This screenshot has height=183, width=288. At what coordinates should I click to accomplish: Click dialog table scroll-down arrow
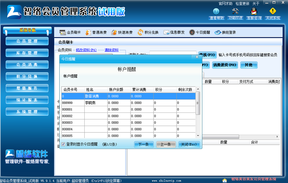click(198, 136)
